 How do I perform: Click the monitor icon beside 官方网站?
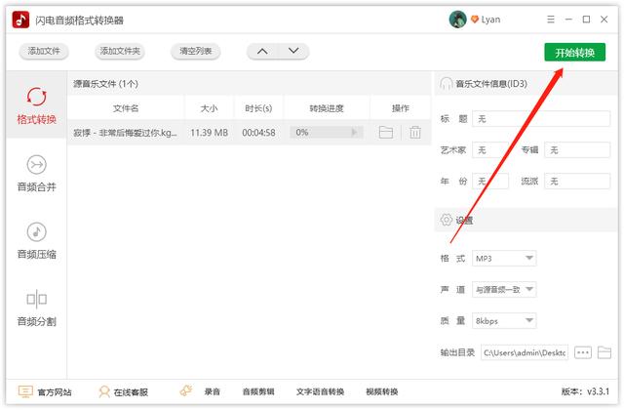click(25, 391)
